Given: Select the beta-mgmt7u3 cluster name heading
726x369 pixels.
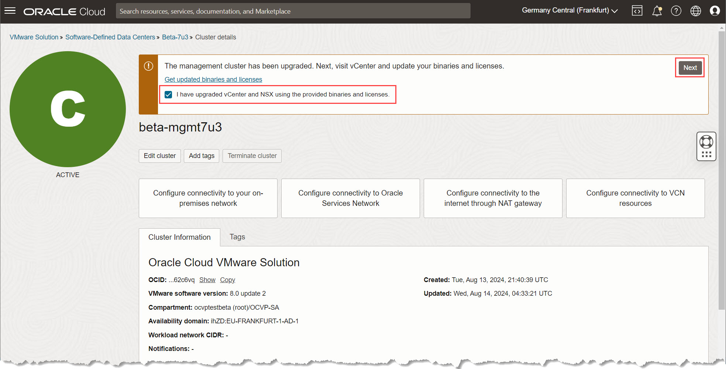Looking at the screenshot, I should click(x=180, y=127).
